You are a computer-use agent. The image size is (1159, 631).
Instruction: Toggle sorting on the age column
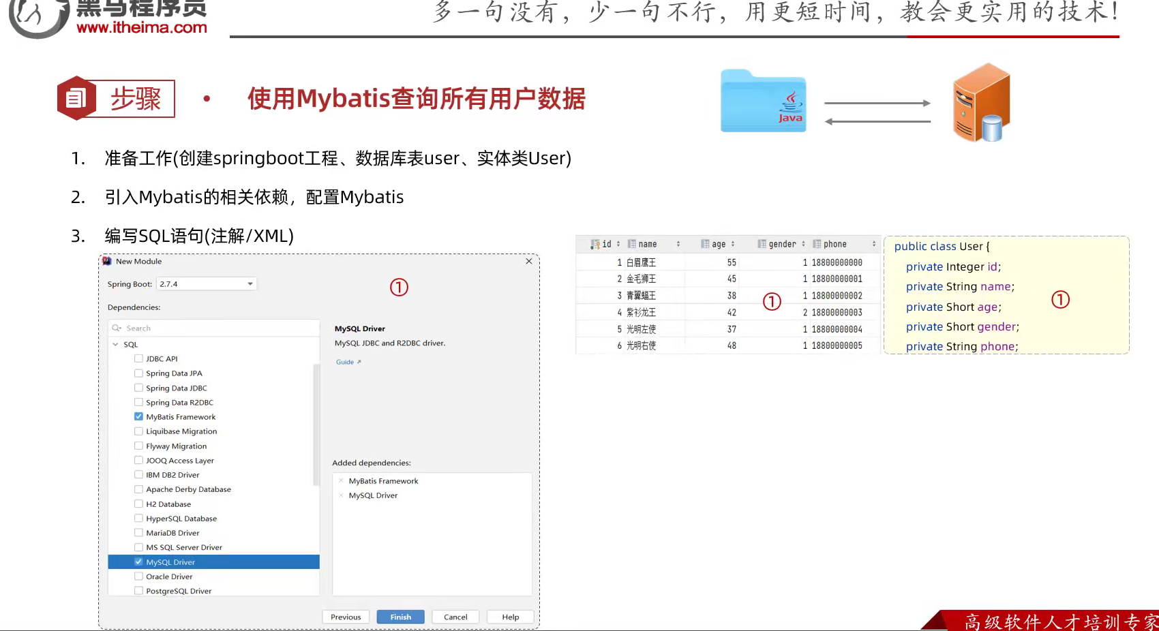(x=732, y=243)
